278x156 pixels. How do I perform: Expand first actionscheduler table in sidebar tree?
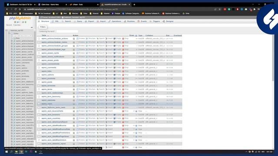click(x=12, y=41)
